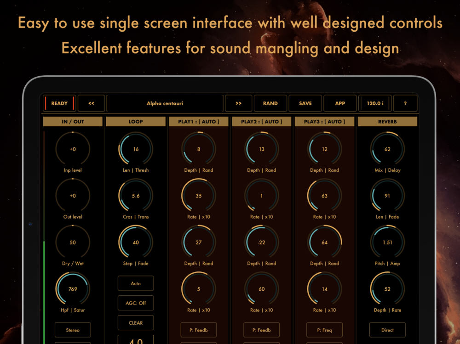Click the CLEAR loop button

coord(136,322)
